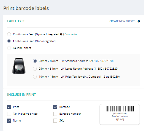This screenshot has height=131, width=144.
Task: Click the Connected status text
Action: tap(71, 34)
